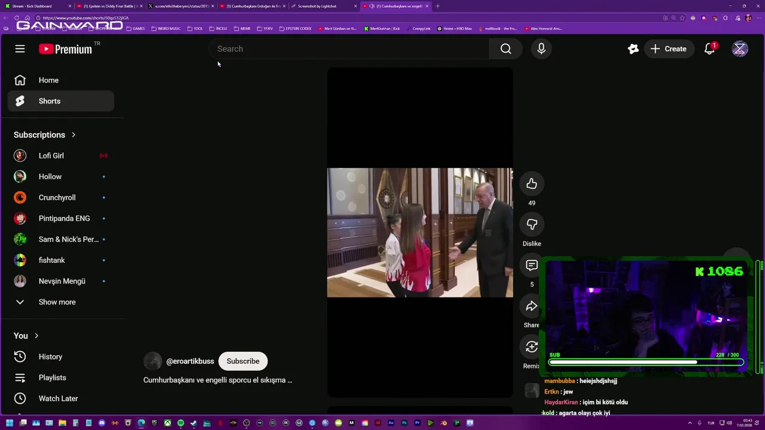Click the Create button
This screenshot has height=430, width=765.
click(669, 49)
